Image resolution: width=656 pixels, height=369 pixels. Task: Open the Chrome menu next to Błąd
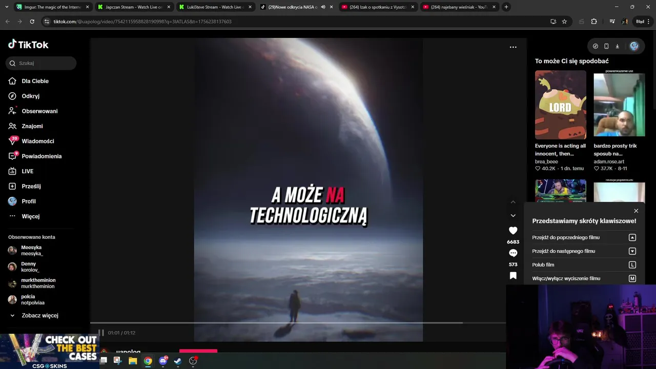point(648,22)
